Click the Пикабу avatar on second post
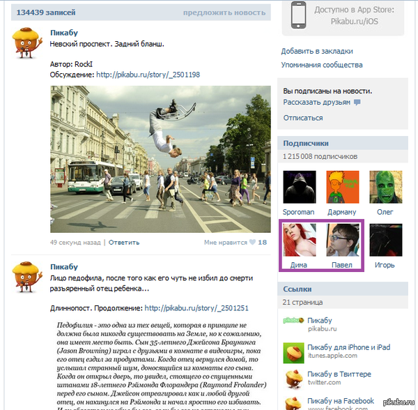 (27, 277)
